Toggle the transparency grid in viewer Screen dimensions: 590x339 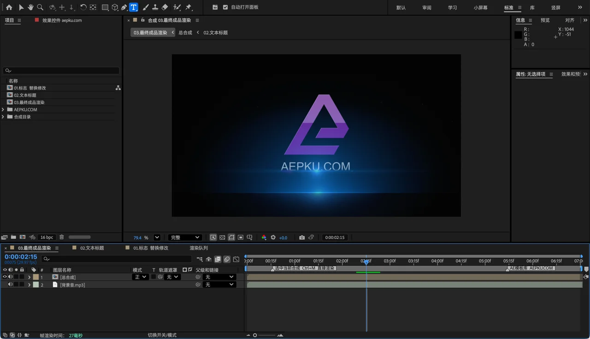click(x=222, y=238)
